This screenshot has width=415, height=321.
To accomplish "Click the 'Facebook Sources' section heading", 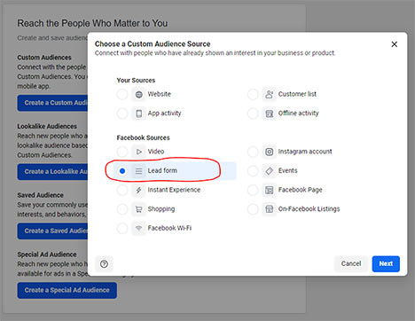I will (143, 137).
